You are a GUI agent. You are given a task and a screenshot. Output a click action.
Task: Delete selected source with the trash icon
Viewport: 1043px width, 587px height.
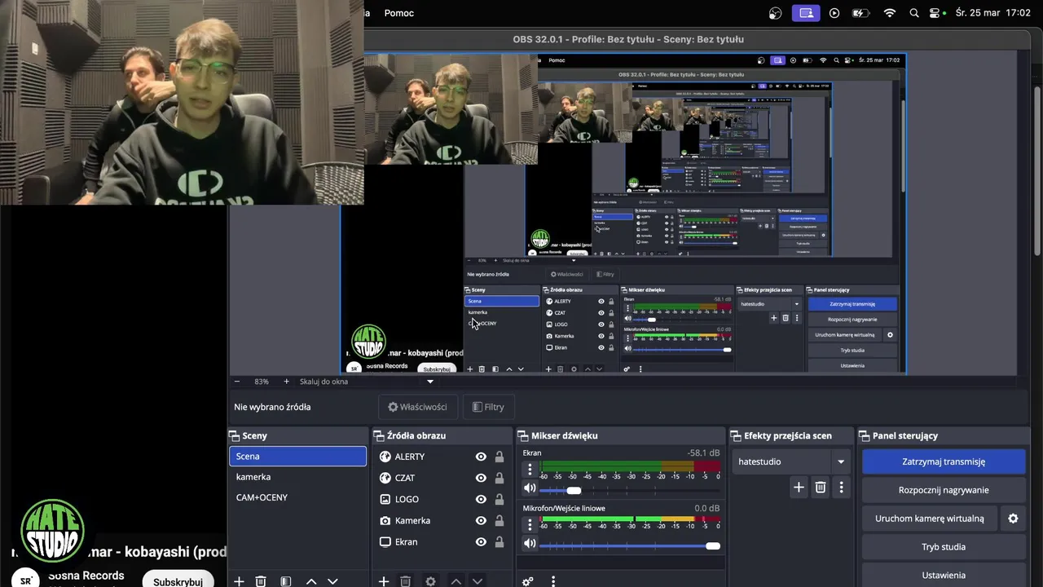coord(405,581)
